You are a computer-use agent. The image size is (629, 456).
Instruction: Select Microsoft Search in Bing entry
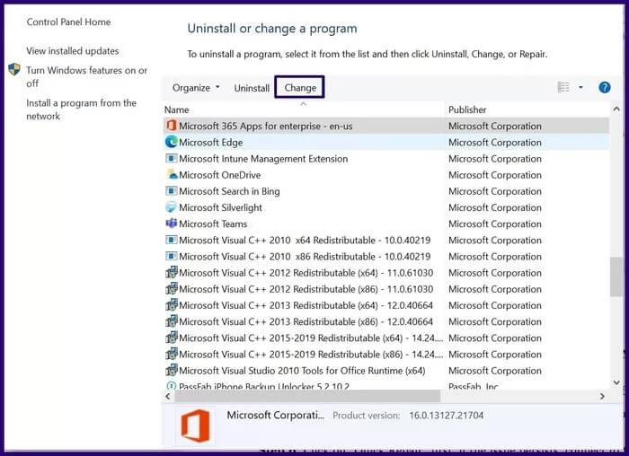[x=229, y=191]
